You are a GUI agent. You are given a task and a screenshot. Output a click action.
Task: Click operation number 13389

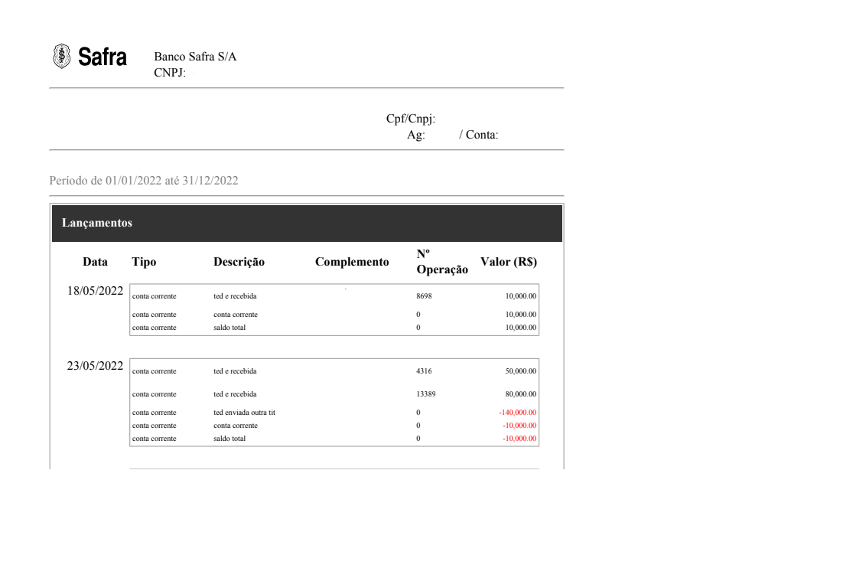pyautogui.click(x=426, y=394)
